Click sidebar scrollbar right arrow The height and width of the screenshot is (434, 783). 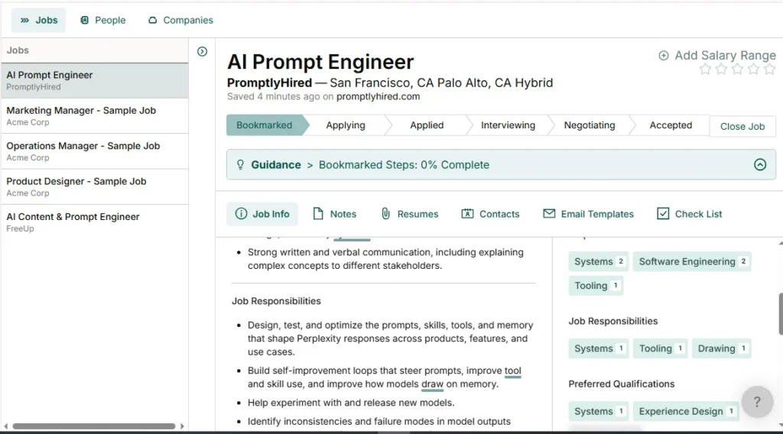pyautogui.click(x=182, y=426)
